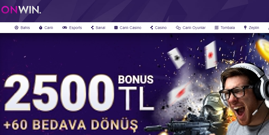Click the dice icon beside Canlı Casino
The width and height of the screenshot is (269, 135).
(x=116, y=28)
